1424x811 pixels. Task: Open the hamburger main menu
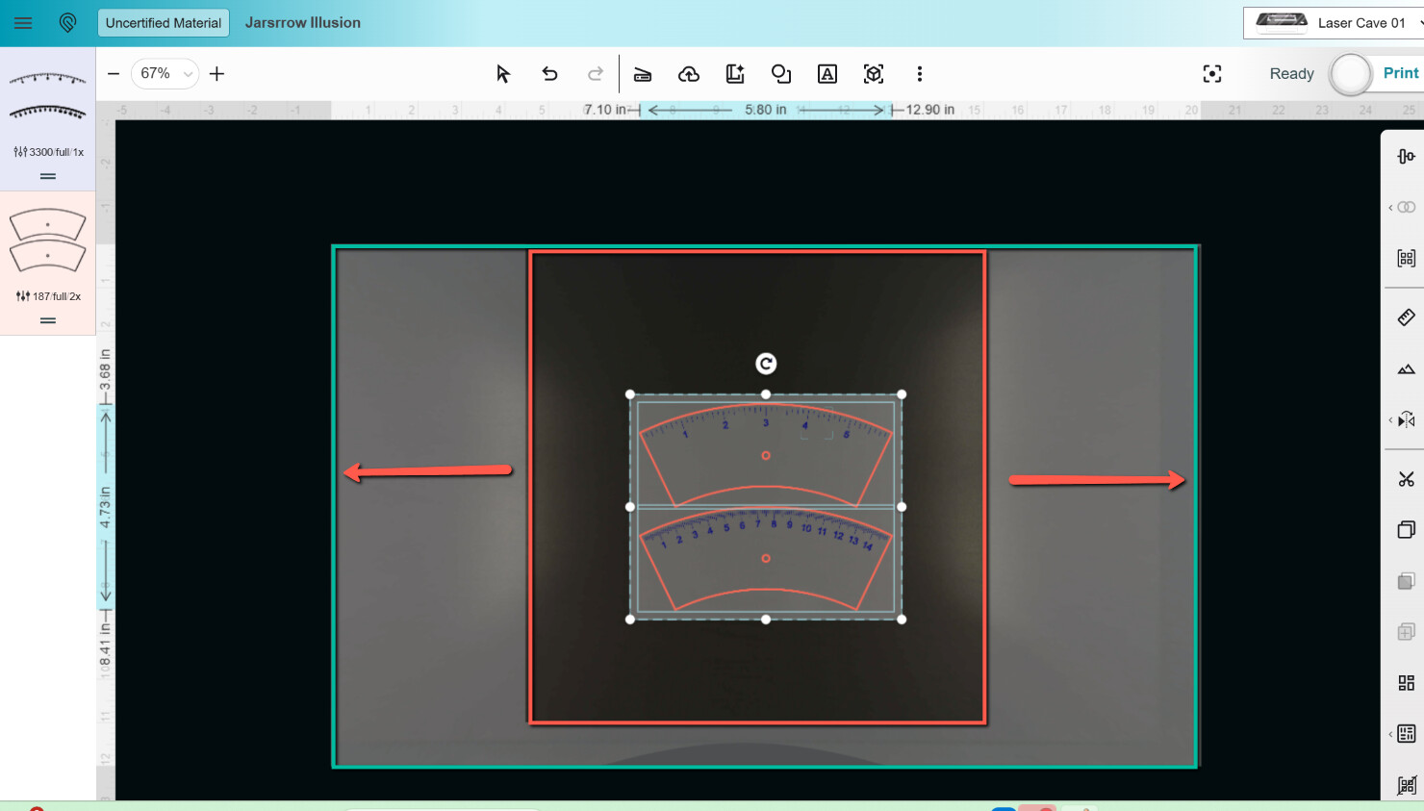(23, 23)
